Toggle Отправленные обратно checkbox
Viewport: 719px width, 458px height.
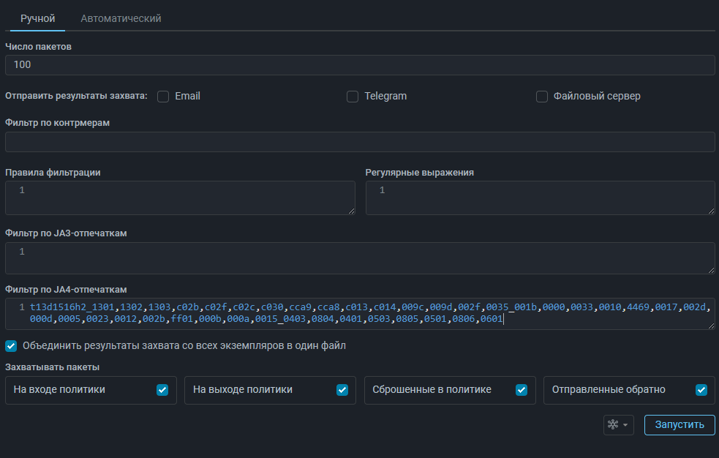coord(701,390)
